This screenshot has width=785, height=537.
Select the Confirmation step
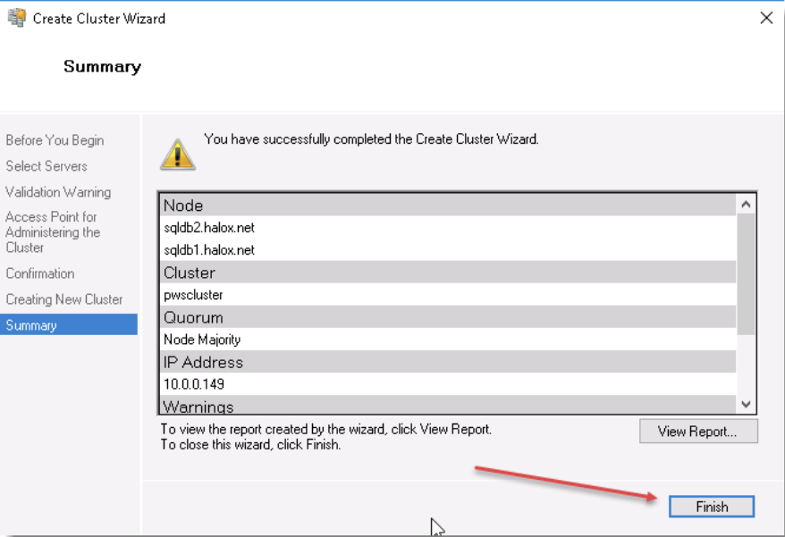(x=40, y=273)
